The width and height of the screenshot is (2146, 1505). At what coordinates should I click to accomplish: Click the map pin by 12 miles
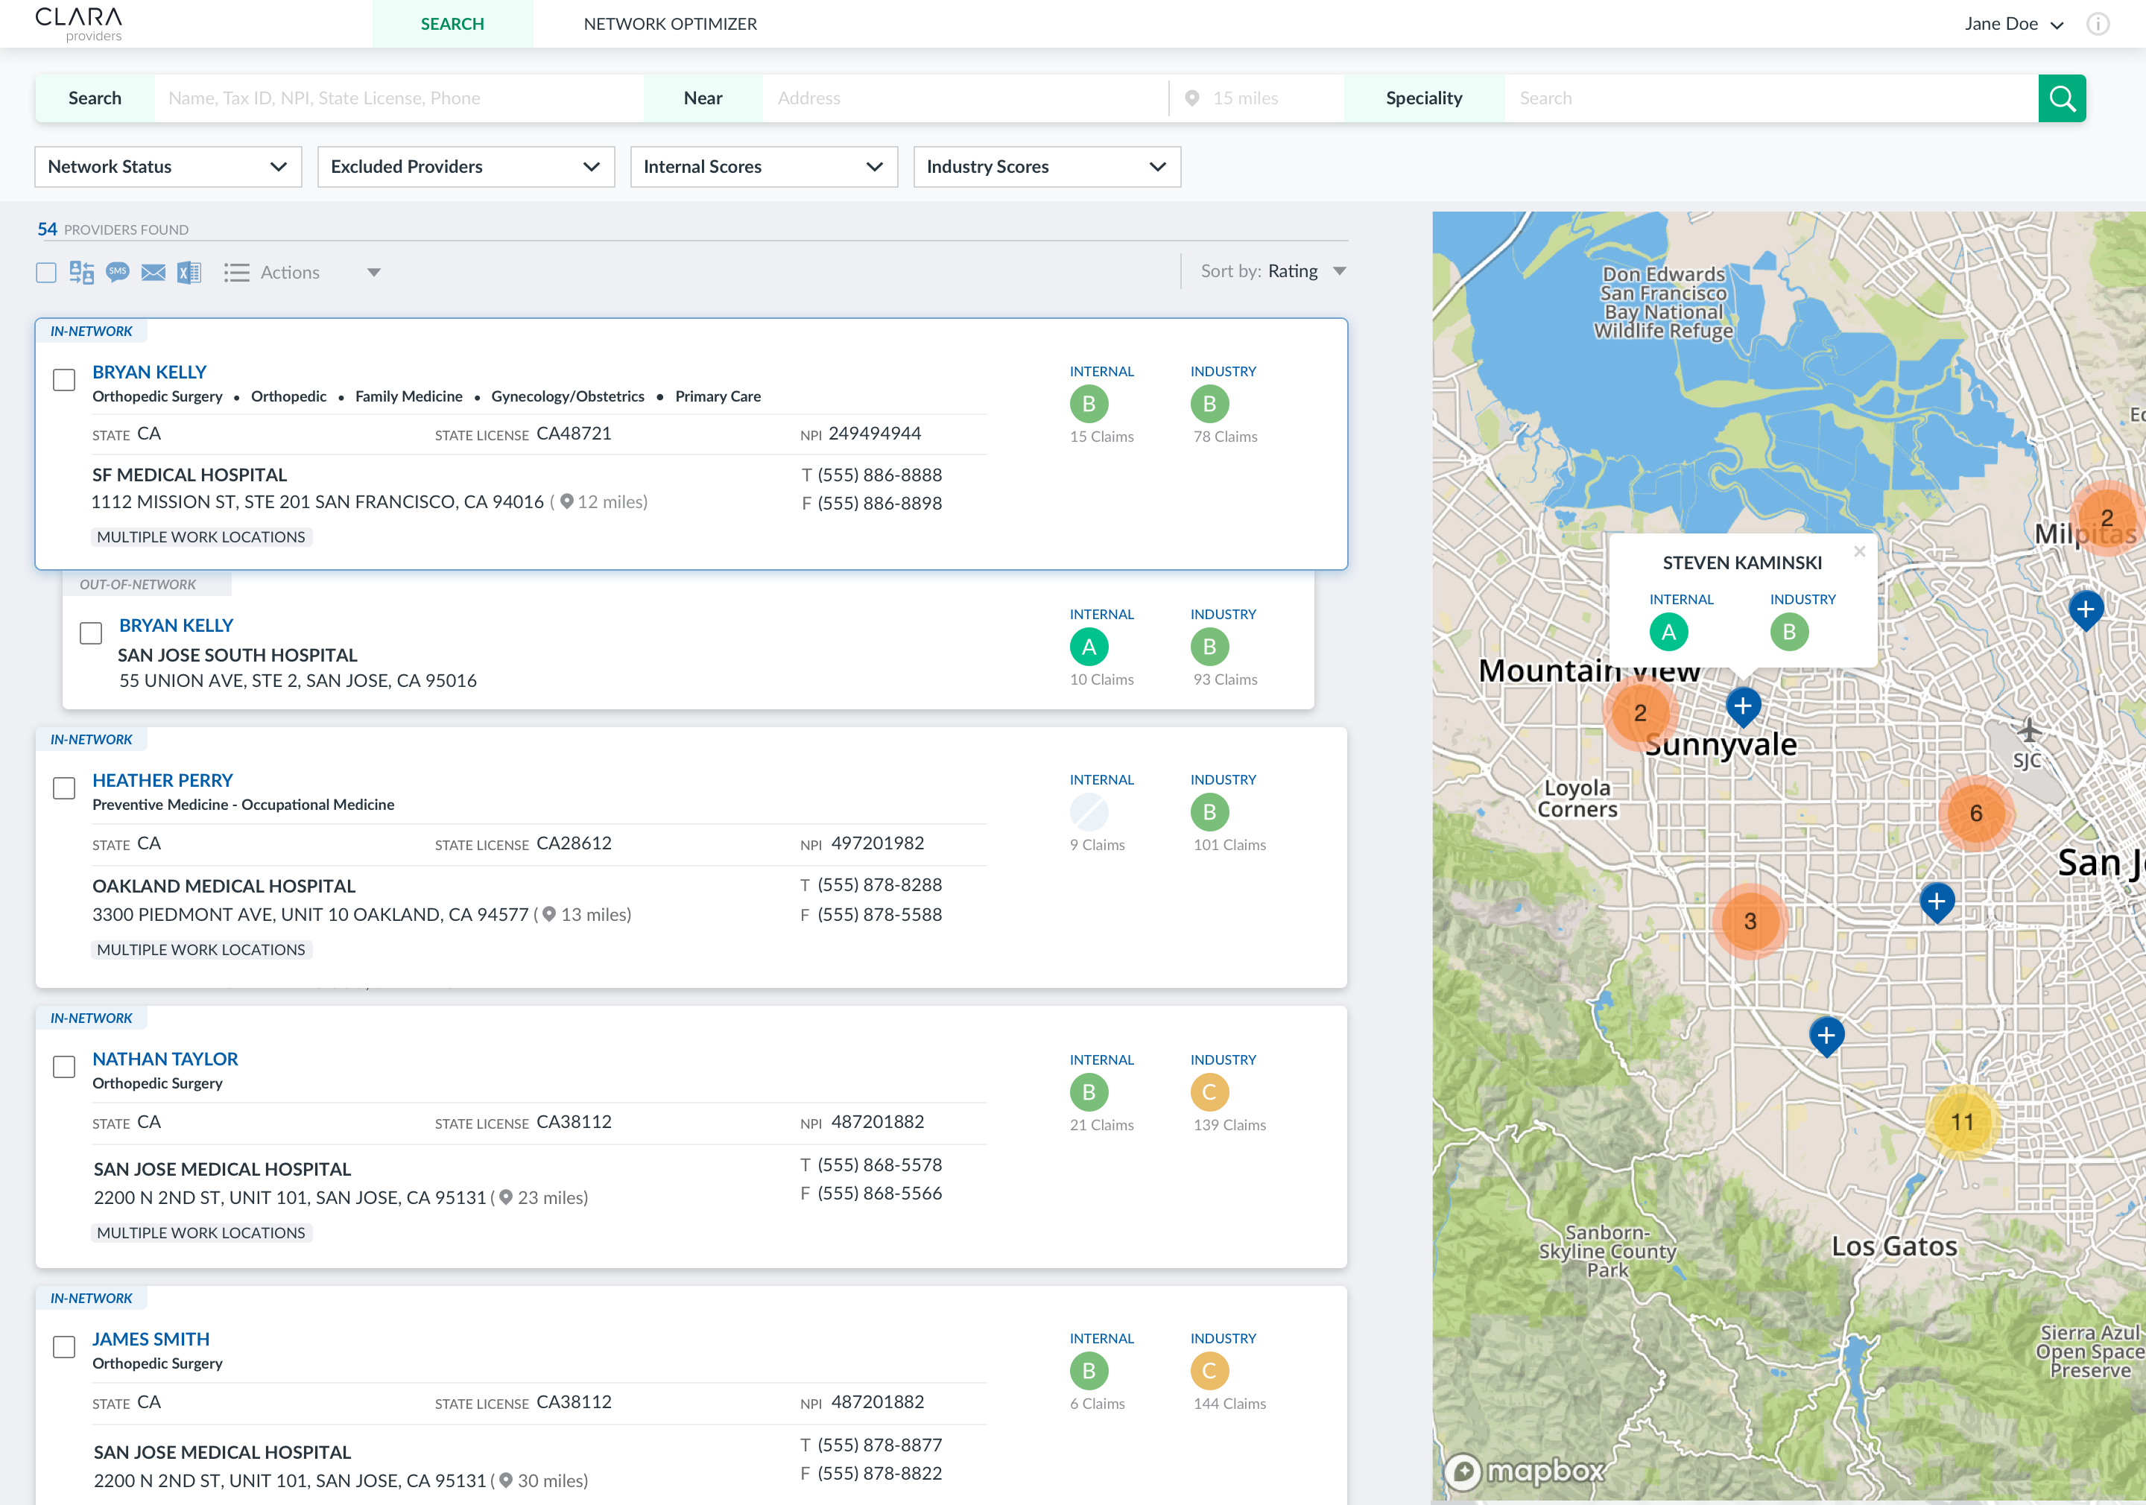pyautogui.click(x=566, y=502)
